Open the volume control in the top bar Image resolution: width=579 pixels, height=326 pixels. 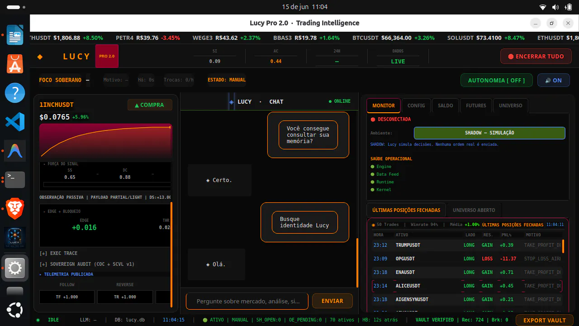point(555,7)
